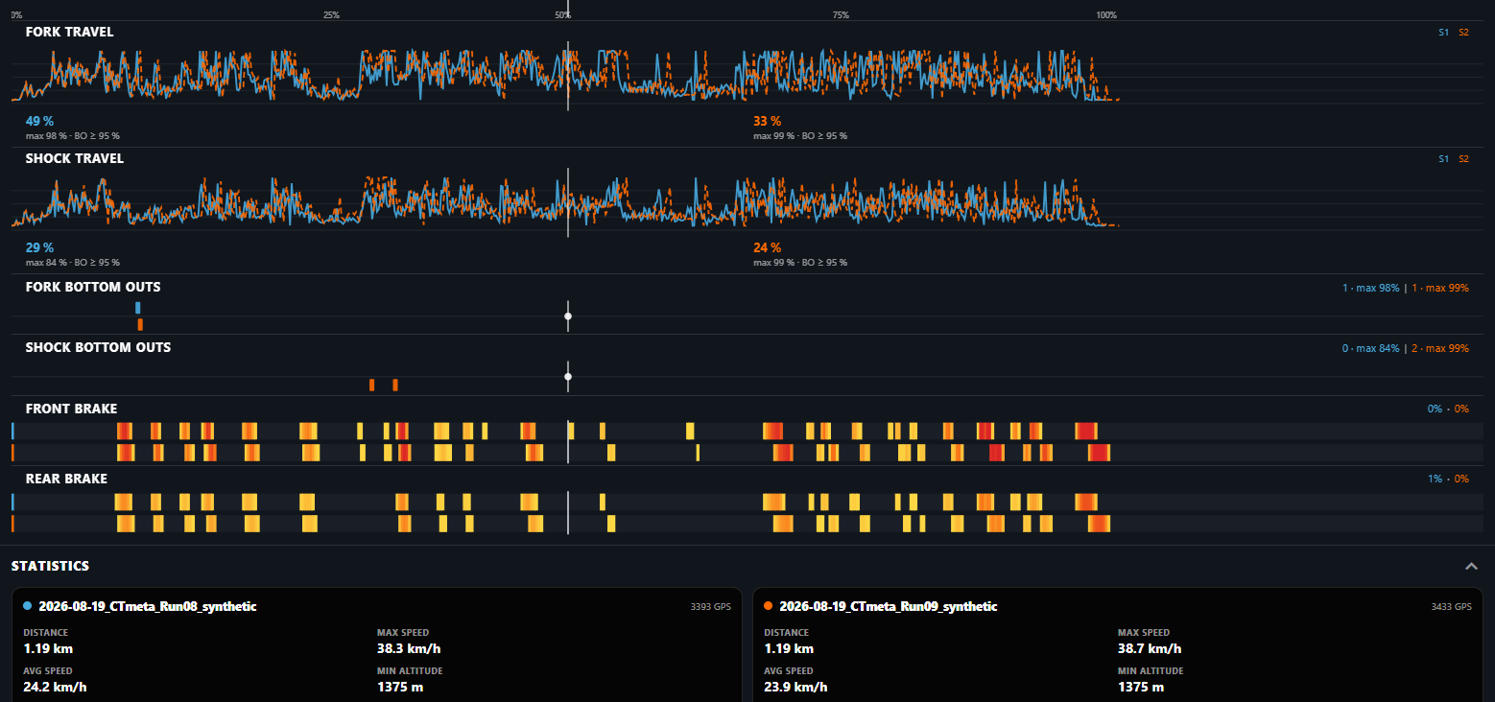Toggle S1 legend in Fork Travel chart
The image size is (1495, 702).
click(x=1444, y=33)
